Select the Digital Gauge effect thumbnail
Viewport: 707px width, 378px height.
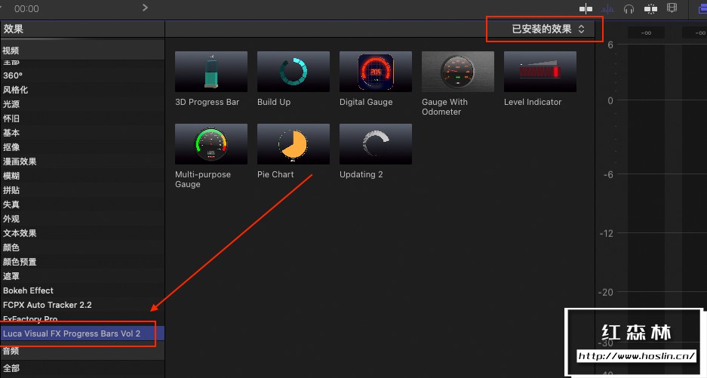376,71
